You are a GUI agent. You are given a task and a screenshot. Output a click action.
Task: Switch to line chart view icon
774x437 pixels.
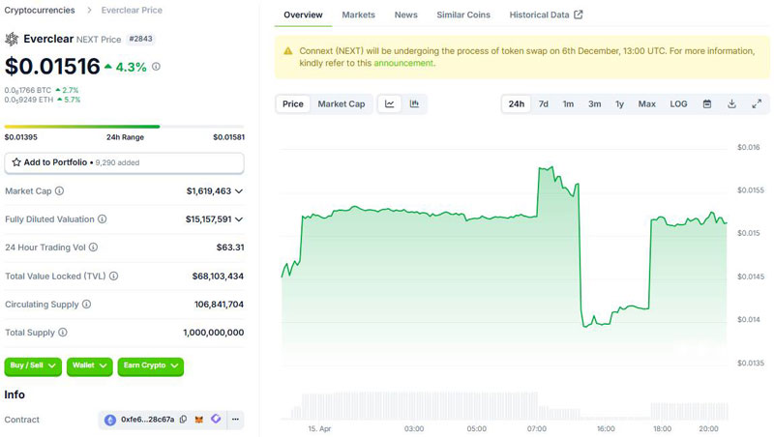(390, 104)
